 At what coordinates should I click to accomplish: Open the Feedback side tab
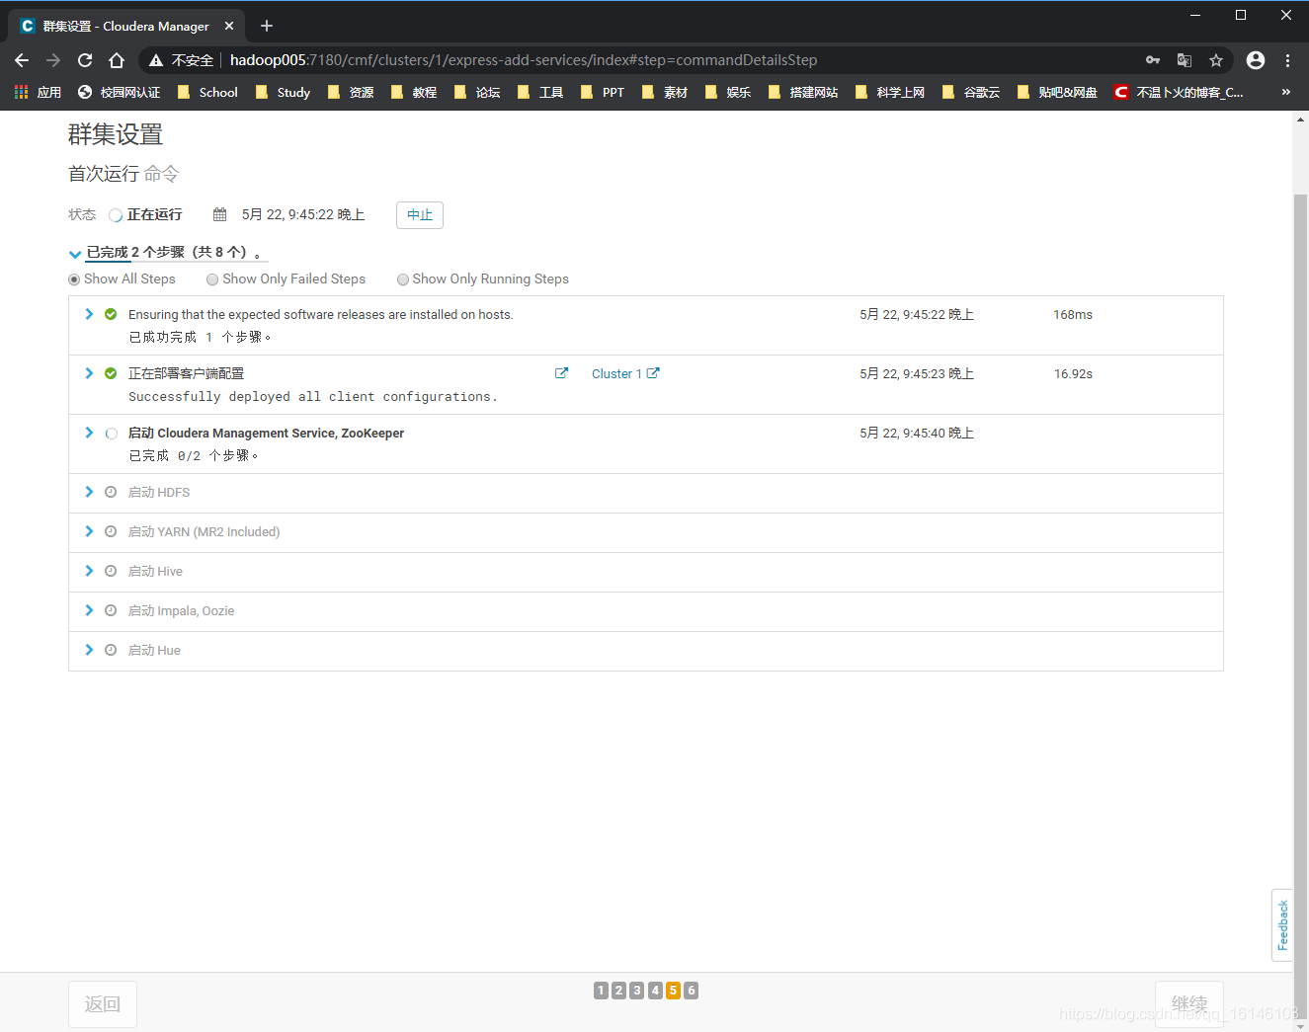click(x=1282, y=925)
